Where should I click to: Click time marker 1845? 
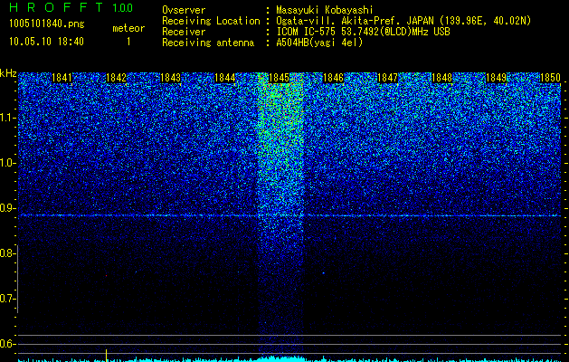point(279,78)
